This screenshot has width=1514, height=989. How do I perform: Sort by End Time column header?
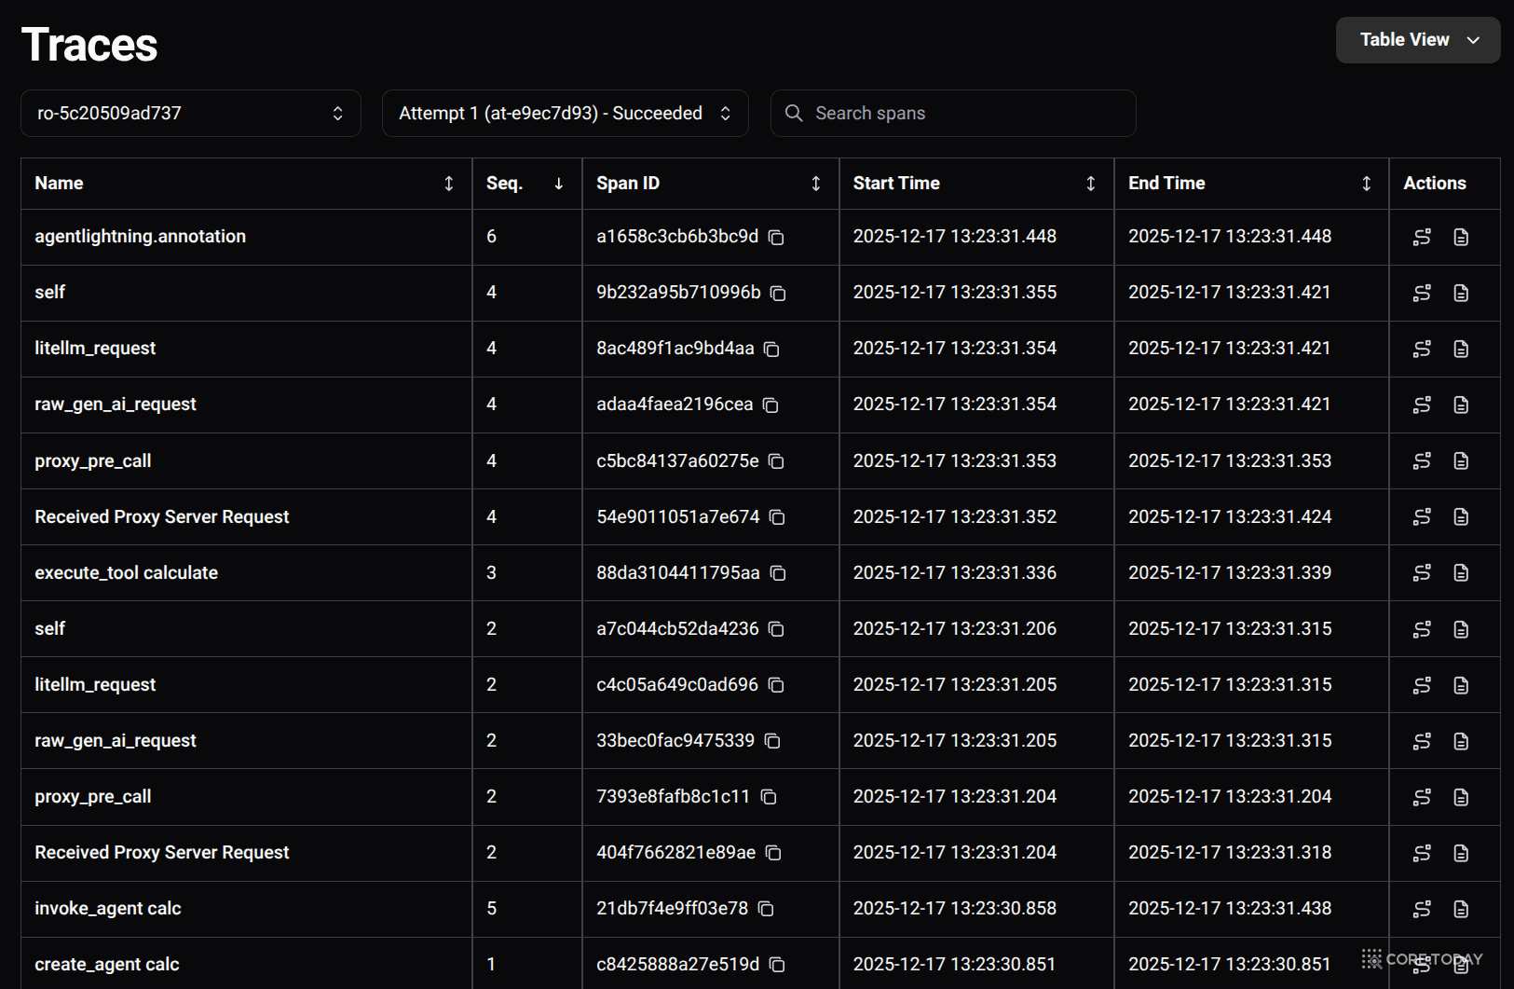coord(1366,184)
